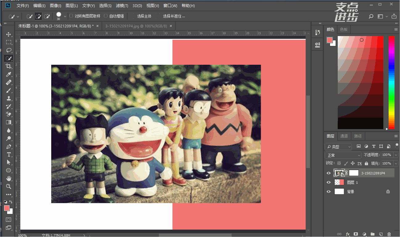Select the Zoom tool
The height and width of the screenshot is (237, 400).
pos(9,186)
